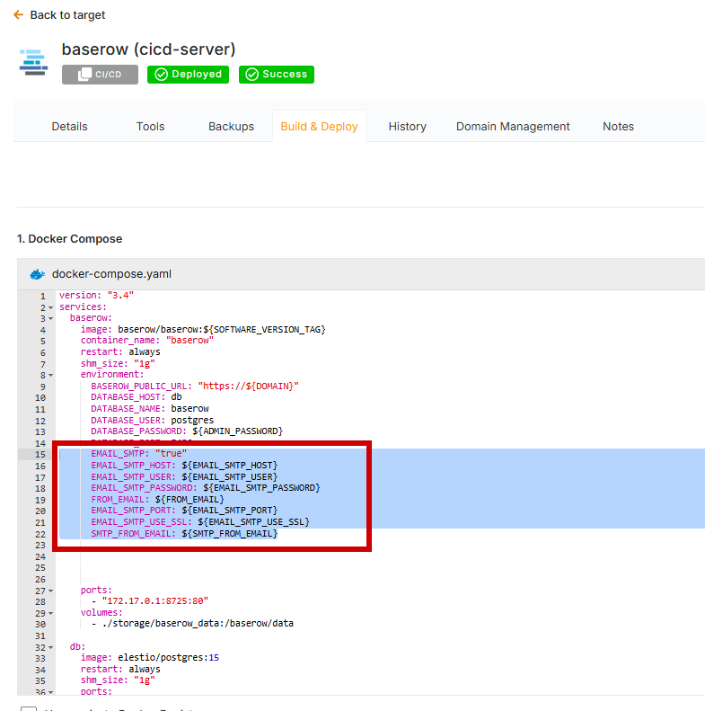This screenshot has width=705, height=711.
Task: Click the Deployed status badge
Action: click(188, 75)
